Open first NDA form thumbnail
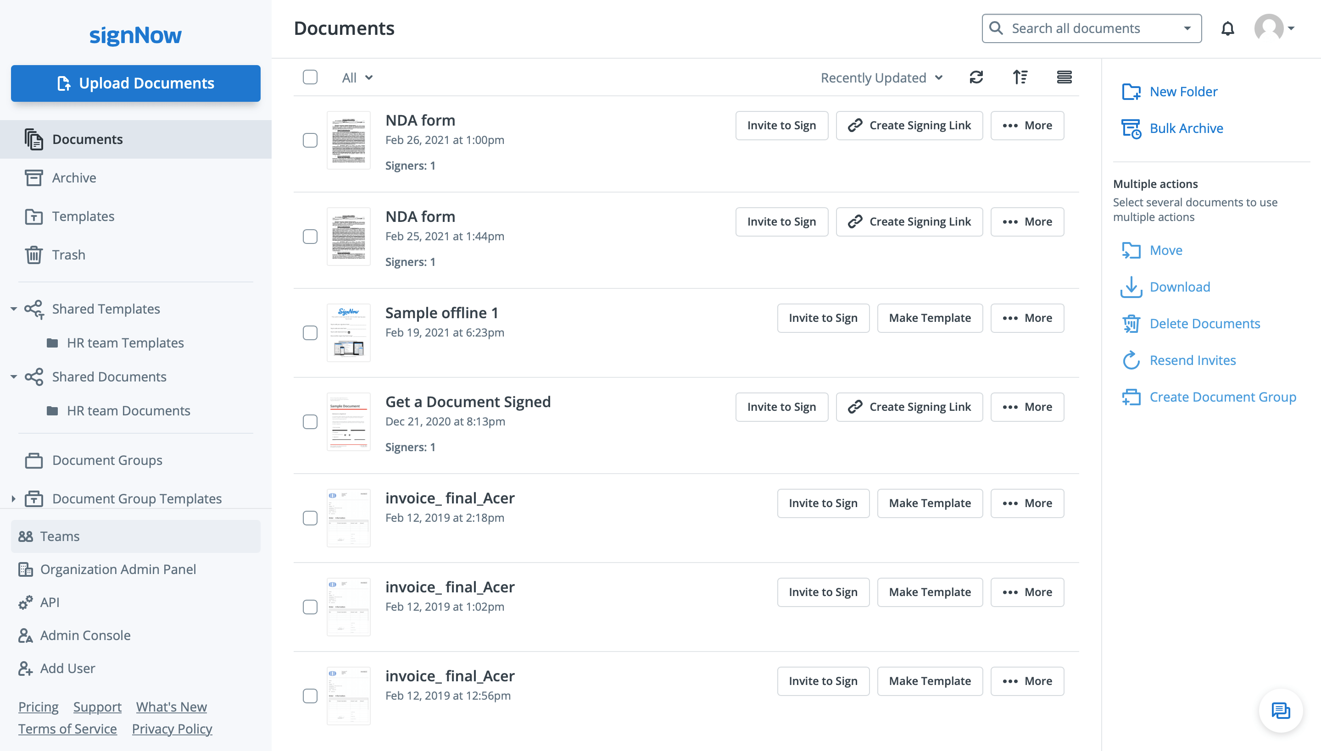Image resolution: width=1321 pixels, height=751 pixels. pyautogui.click(x=348, y=140)
